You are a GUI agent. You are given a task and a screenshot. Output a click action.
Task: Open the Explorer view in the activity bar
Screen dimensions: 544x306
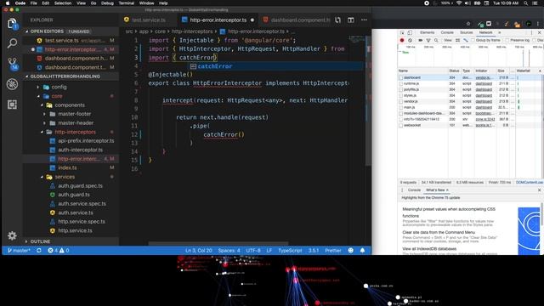point(12,24)
